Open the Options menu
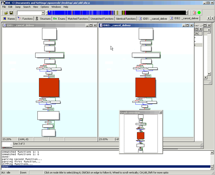Image resolution: width=215 pixels, height=175 pixels. pos(45,7)
